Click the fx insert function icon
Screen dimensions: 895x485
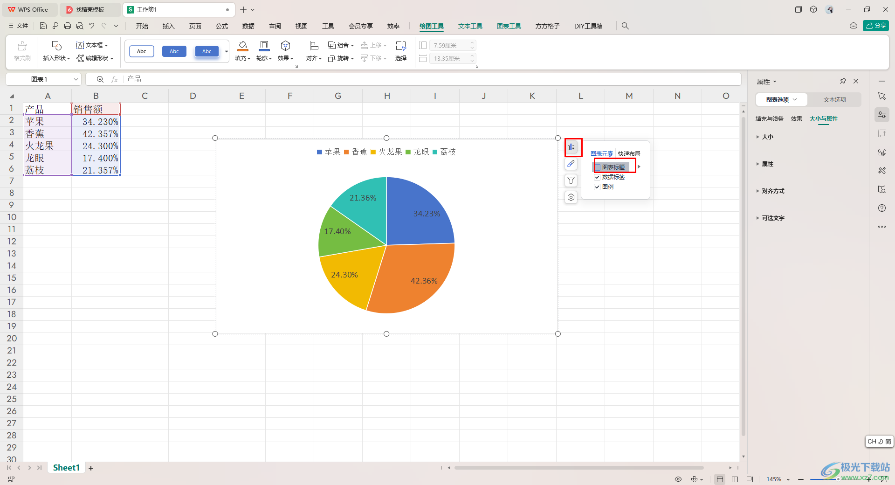pyautogui.click(x=114, y=79)
